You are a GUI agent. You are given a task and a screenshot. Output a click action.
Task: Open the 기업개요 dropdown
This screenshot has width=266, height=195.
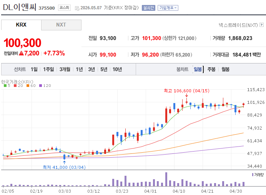click(x=168, y=8)
